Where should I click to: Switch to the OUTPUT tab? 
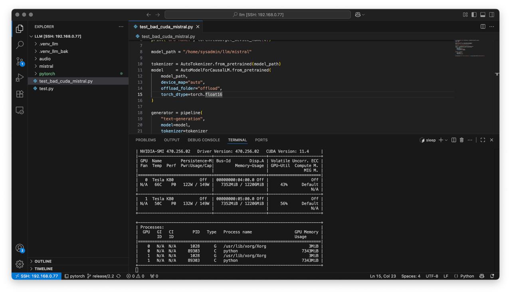tap(172, 140)
